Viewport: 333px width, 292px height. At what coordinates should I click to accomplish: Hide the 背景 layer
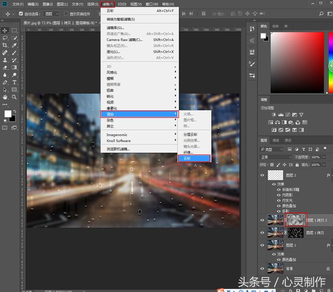point(262,268)
